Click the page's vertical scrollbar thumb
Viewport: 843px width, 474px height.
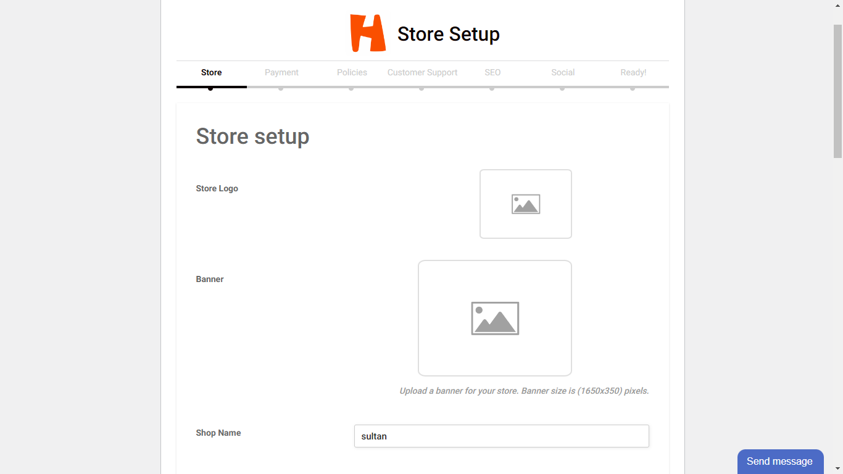(x=837, y=91)
